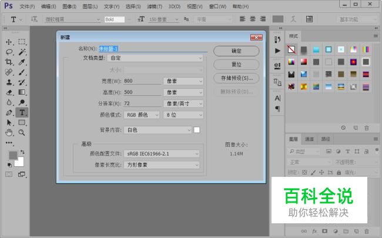Click the 确定 button in dialog

(236, 51)
